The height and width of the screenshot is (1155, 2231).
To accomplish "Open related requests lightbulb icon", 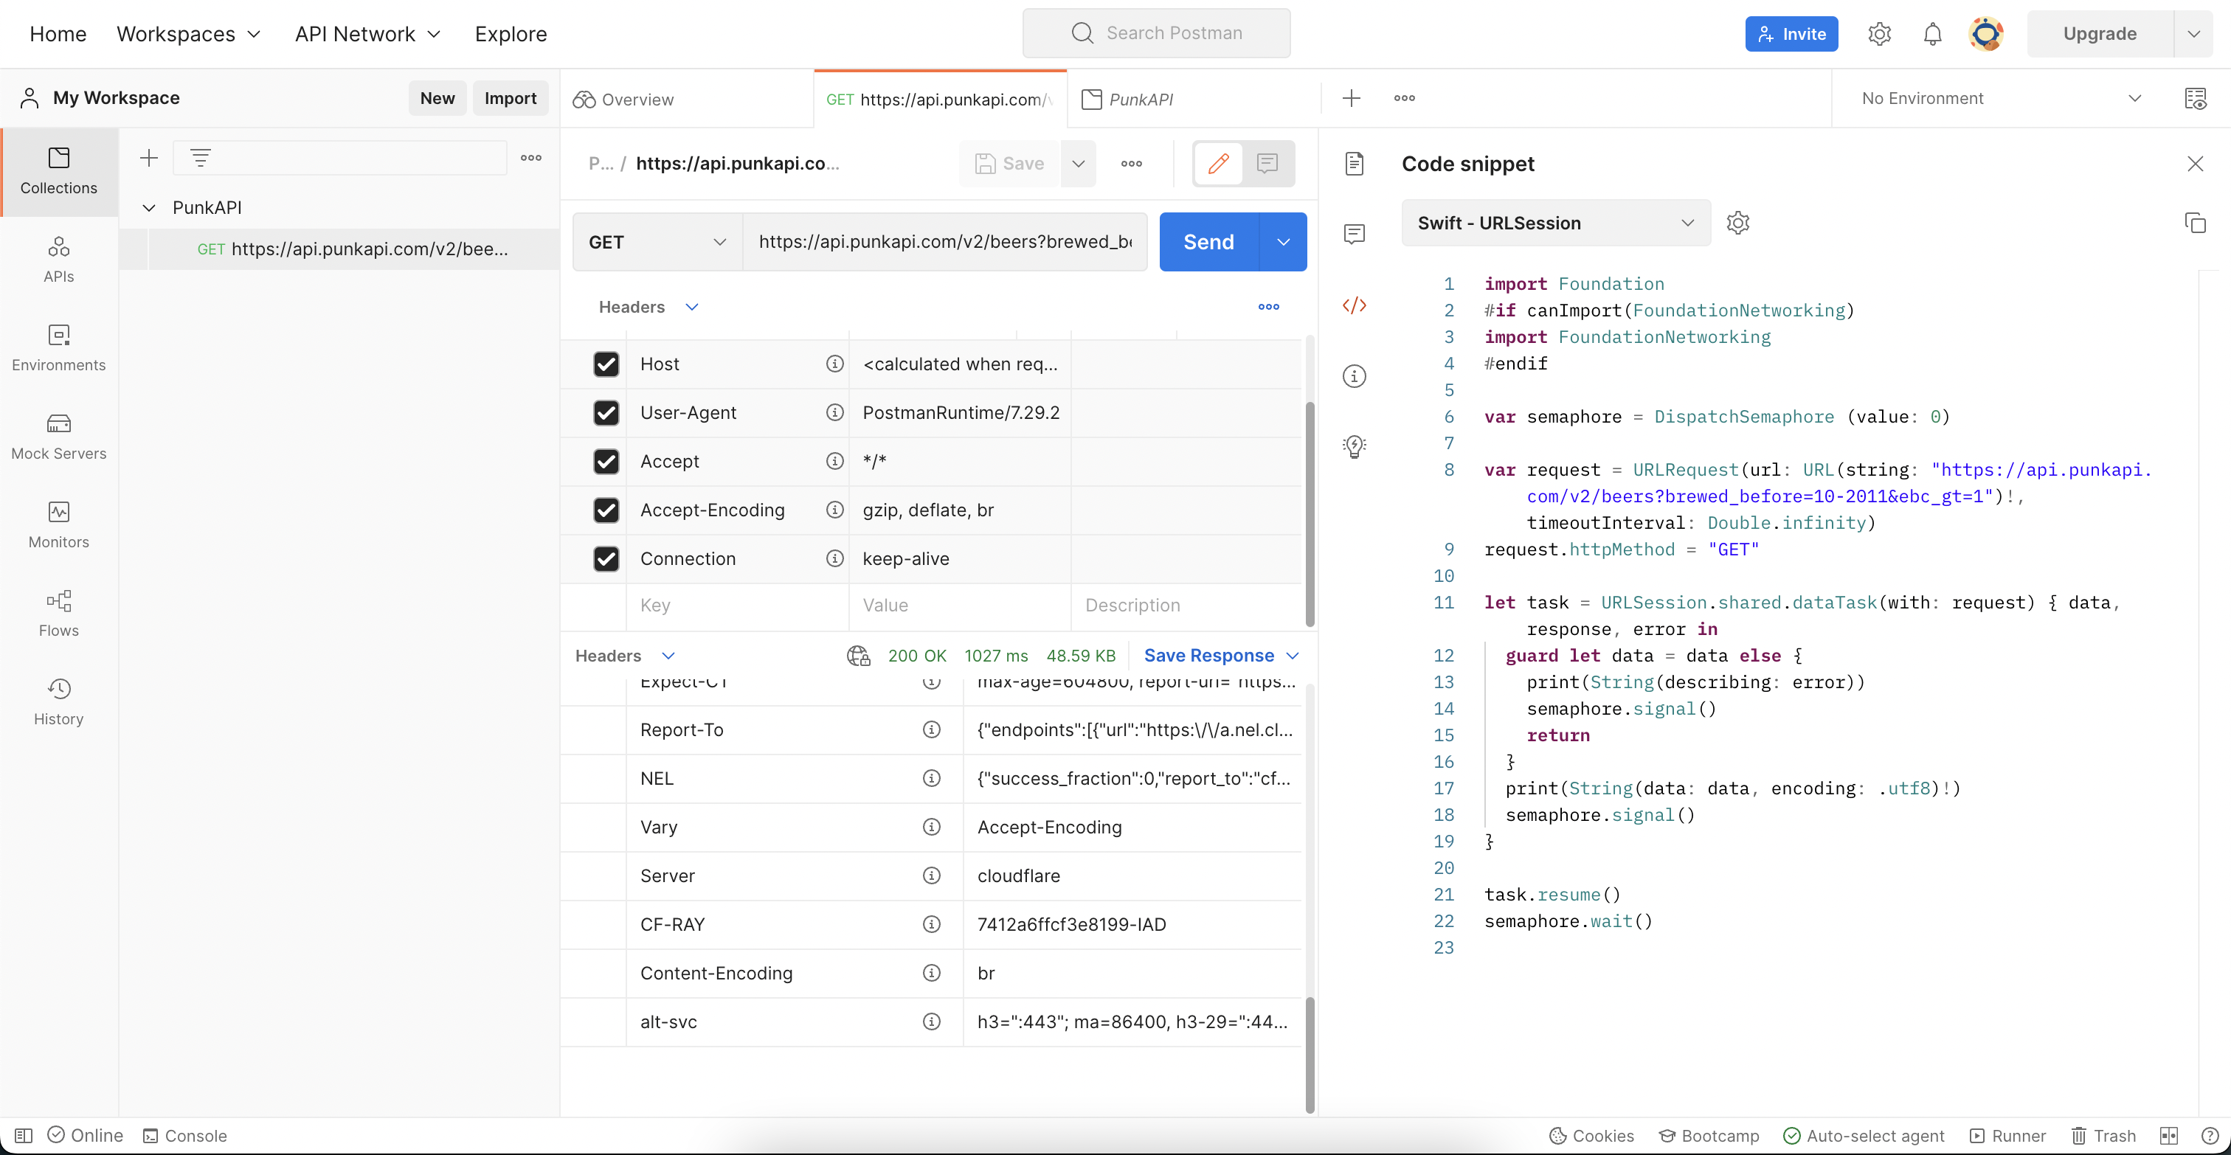I will (1355, 447).
